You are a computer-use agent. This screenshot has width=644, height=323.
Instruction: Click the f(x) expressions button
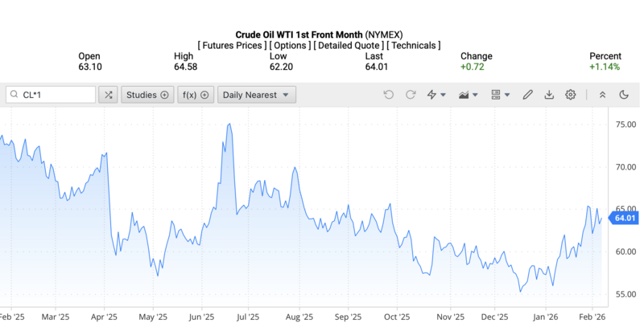pos(196,95)
